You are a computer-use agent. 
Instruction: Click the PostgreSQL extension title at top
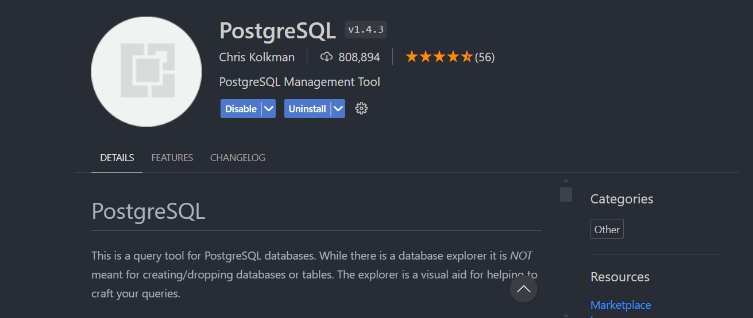tap(277, 31)
